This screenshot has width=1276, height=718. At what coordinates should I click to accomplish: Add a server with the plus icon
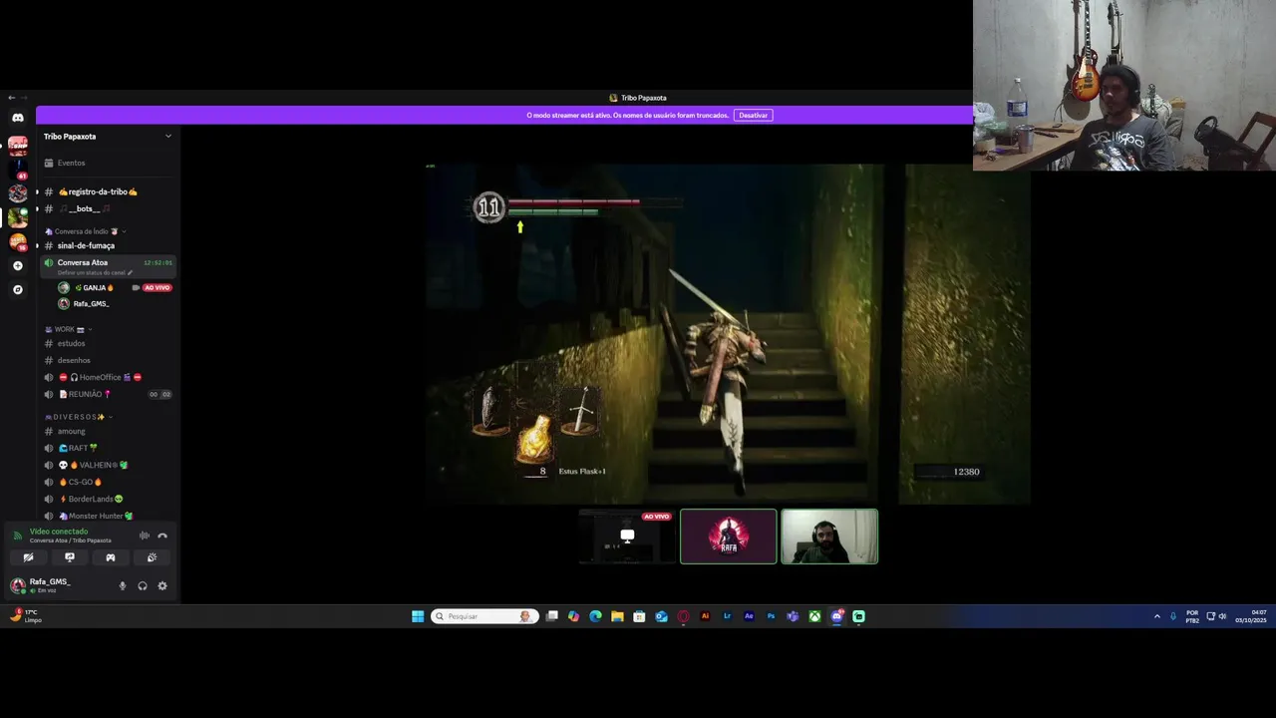(x=17, y=266)
